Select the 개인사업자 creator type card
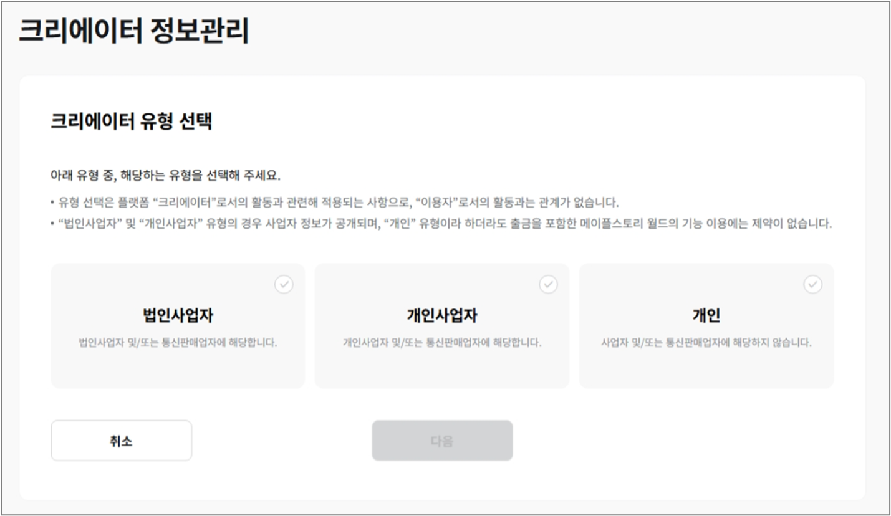This screenshot has height=516, width=891. pos(442,325)
